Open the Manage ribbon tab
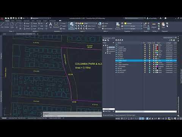Screen dimensions: 182x137 pos(39,21)
